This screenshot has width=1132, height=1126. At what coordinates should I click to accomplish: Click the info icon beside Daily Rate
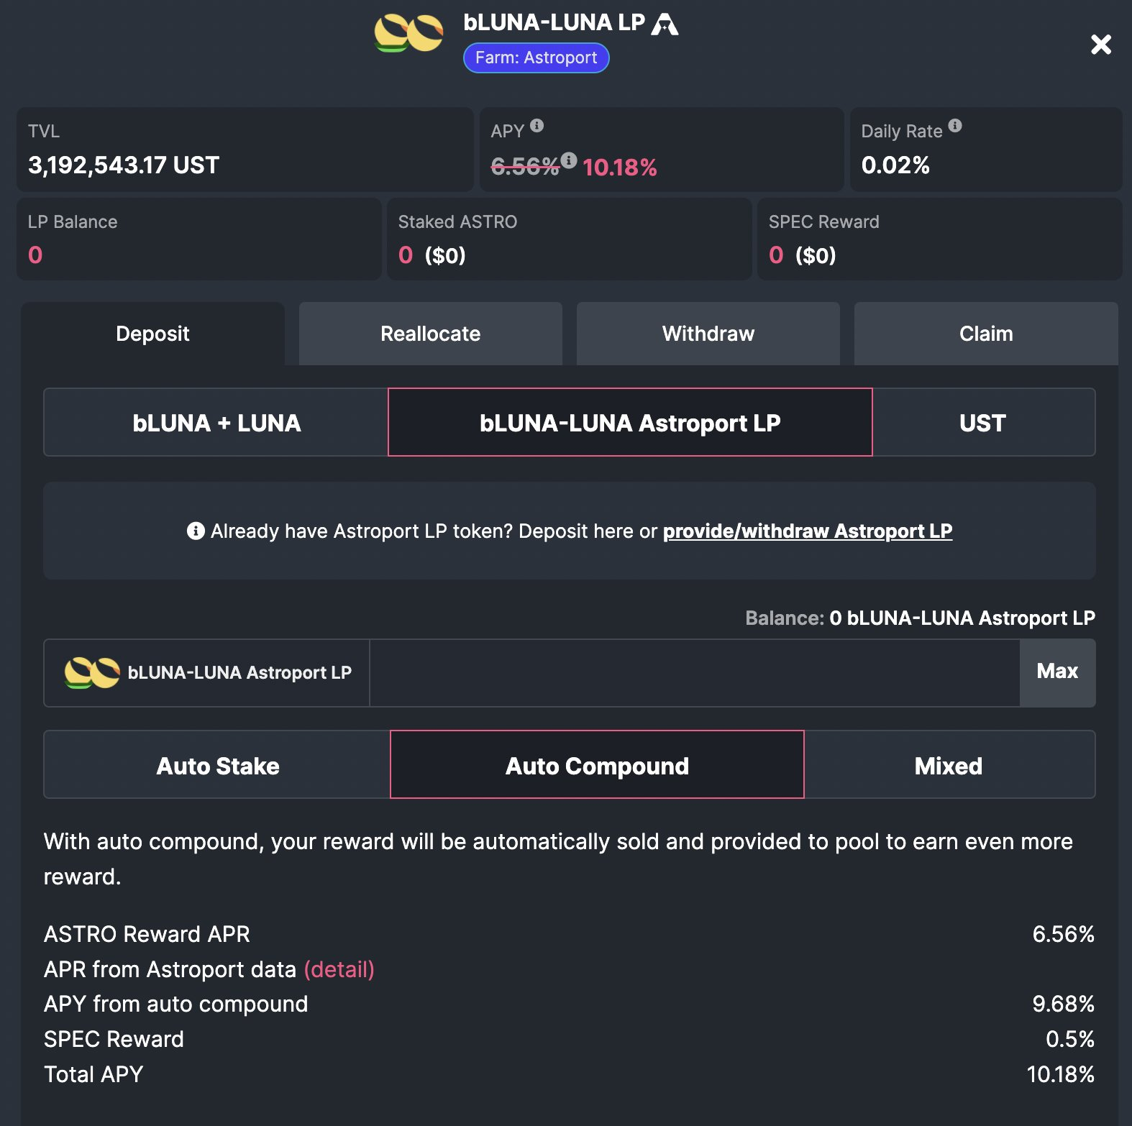pyautogui.click(x=955, y=126)
